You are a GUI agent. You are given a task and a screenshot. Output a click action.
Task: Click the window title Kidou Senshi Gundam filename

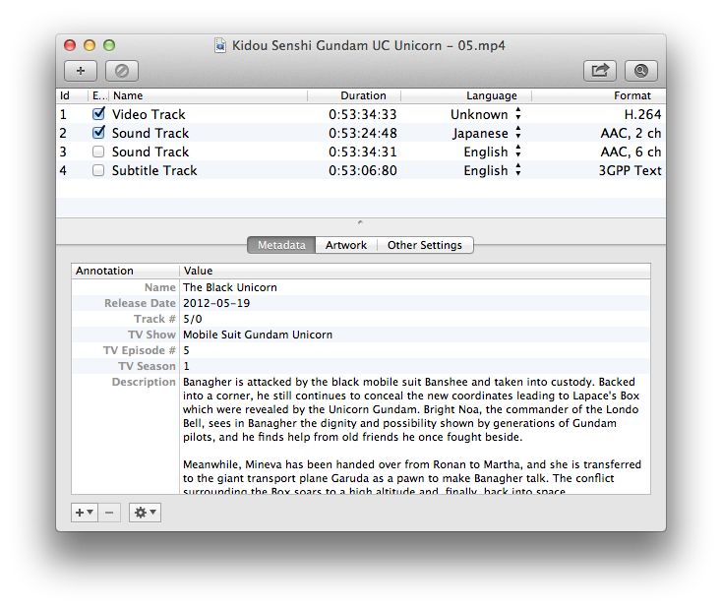click(x=368, y=45)
